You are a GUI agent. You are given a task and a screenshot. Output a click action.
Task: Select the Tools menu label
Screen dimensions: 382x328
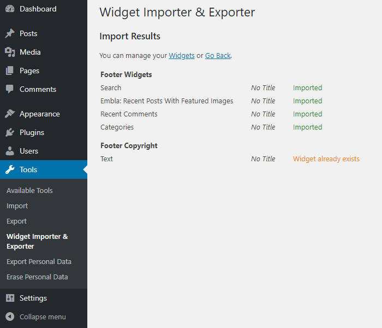(x=28, y=169)
